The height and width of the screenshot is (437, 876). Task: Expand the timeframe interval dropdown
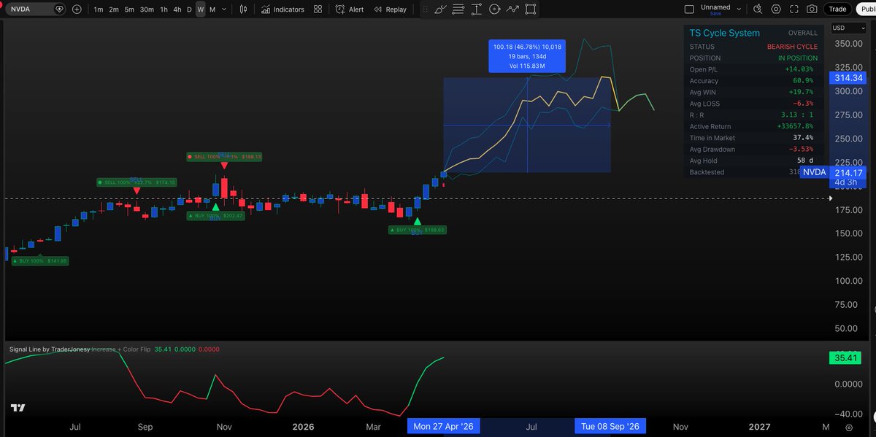click(x=224, y=9)
